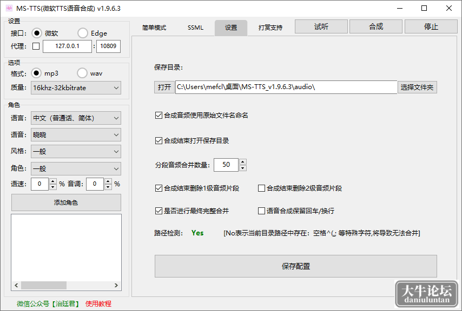Click the MS-TTS app icon in title bar
The height and width of the screenshot is (311, 462).
tap(9, 8)
